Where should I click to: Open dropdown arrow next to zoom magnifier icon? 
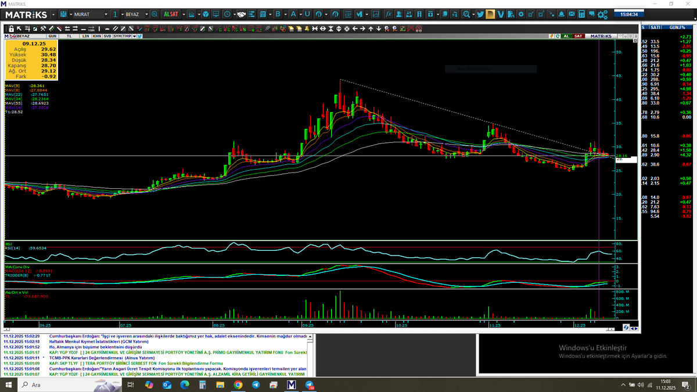(473, 14)
